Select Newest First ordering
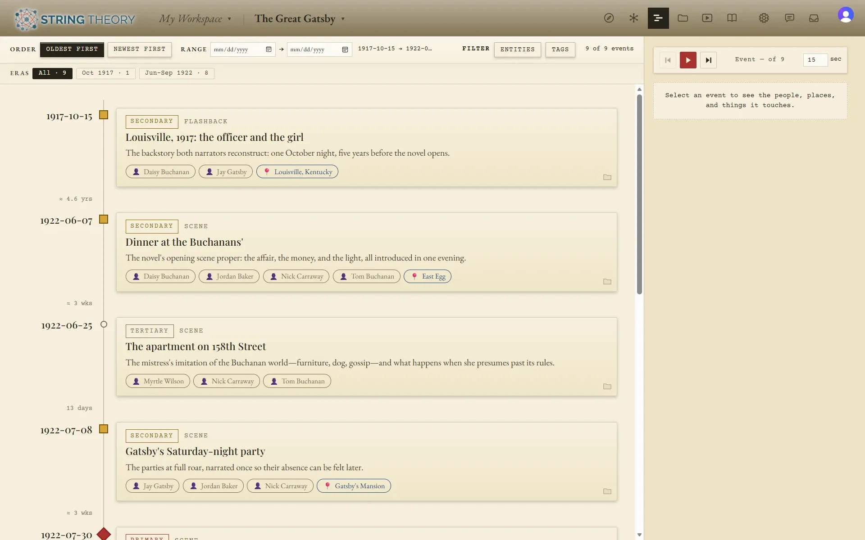This screenshot has width=865, height=540. [x=140, y=49]
